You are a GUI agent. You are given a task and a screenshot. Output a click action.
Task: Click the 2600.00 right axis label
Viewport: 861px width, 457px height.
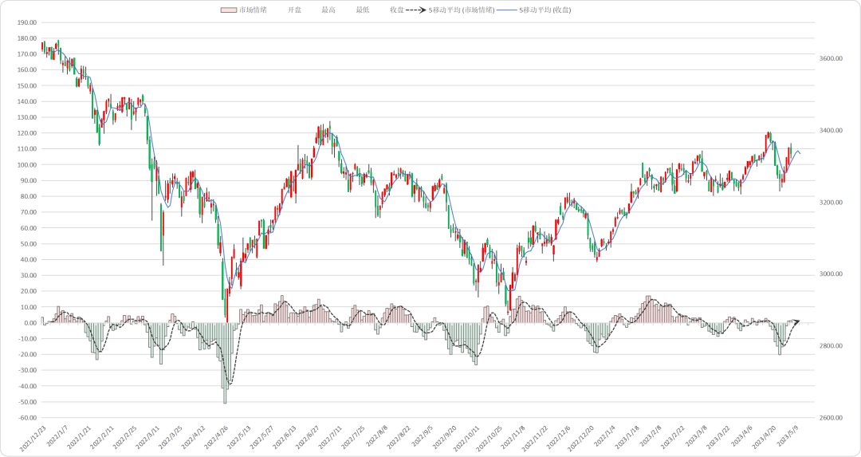[831, 417]
